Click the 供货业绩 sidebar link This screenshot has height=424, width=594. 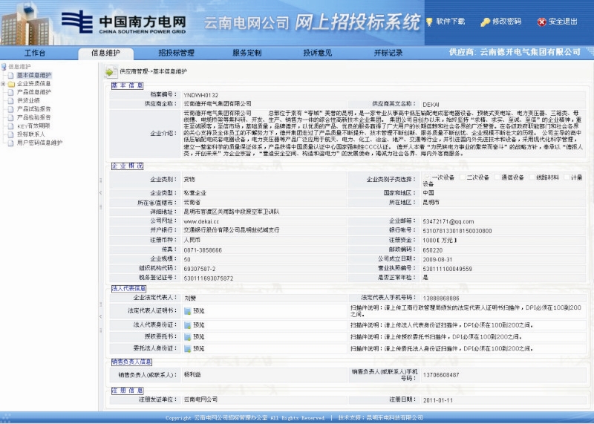(x=28, y=100)
